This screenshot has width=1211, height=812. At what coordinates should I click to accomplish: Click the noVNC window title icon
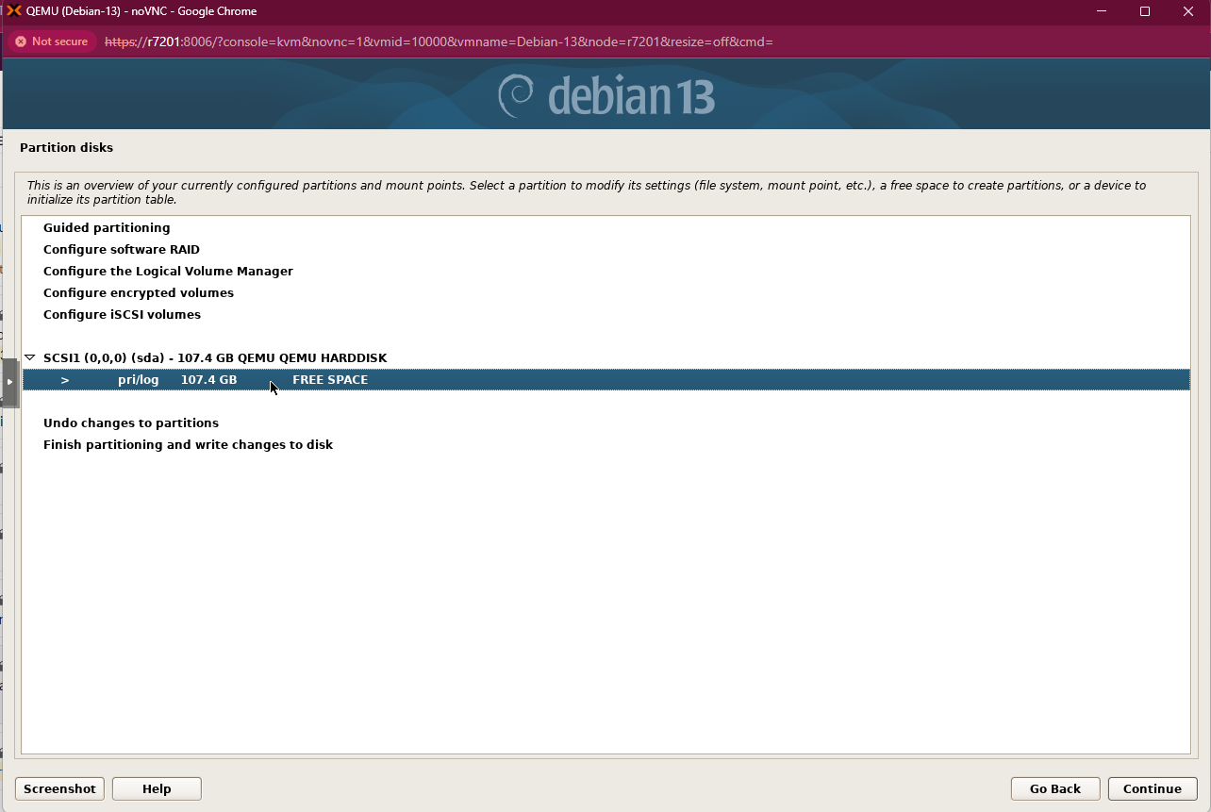click(x=14, y=11)
